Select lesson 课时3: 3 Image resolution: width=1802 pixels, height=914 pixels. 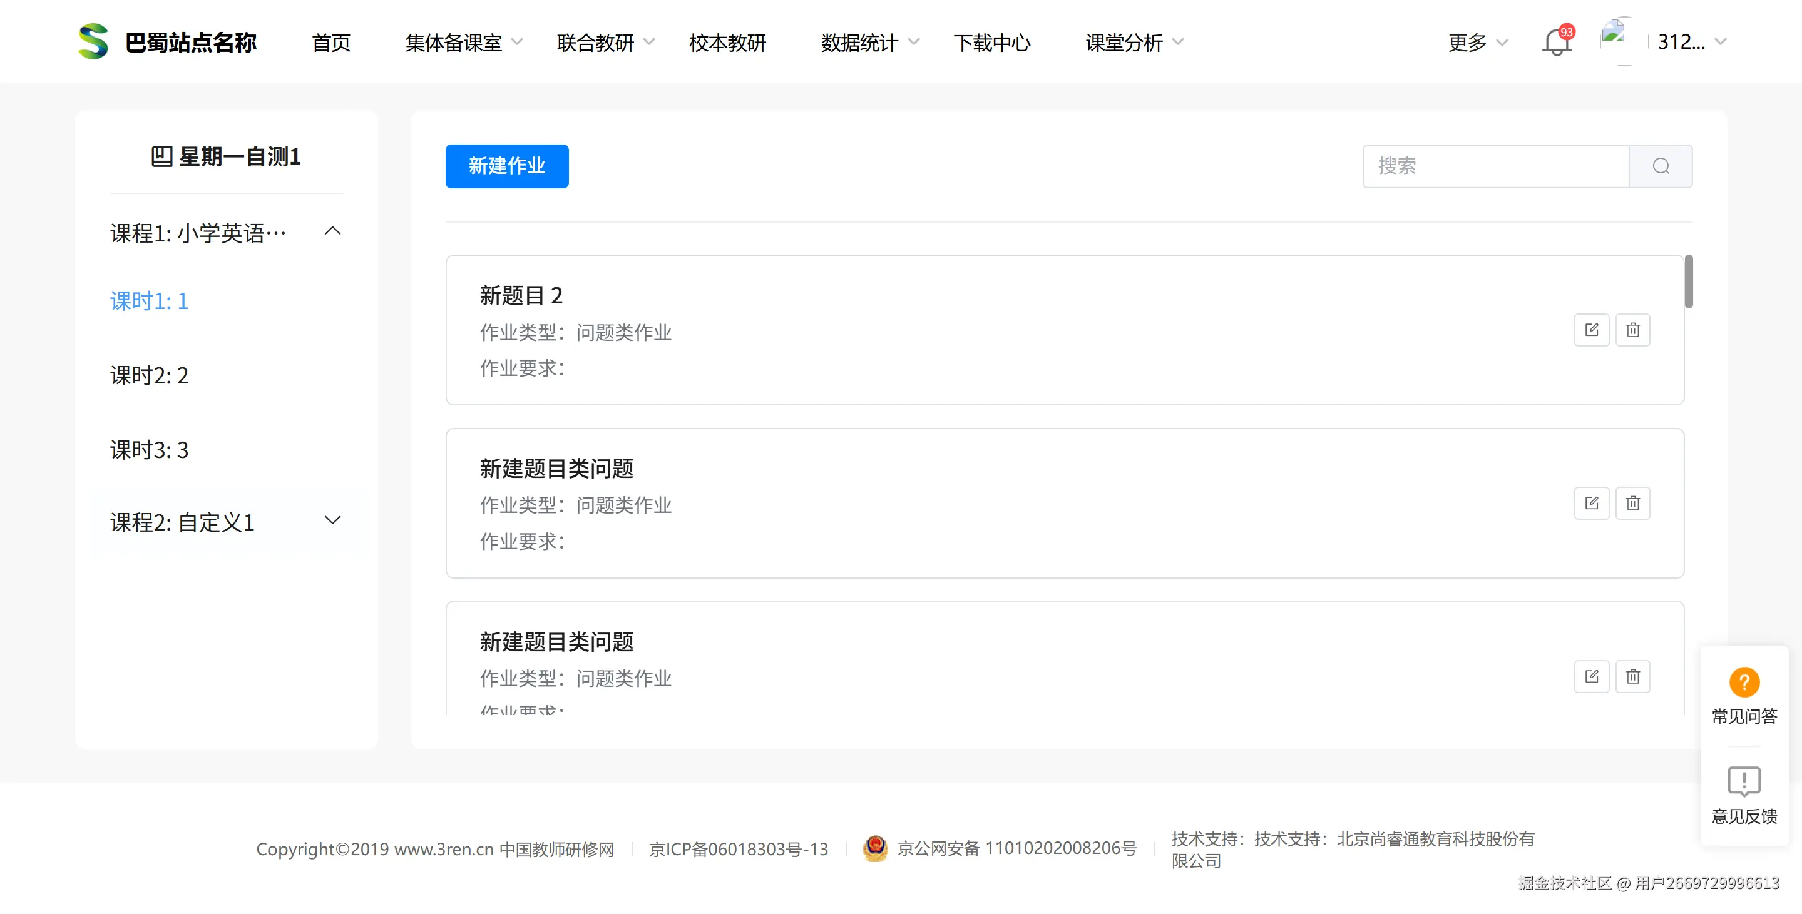pos(149,450)
